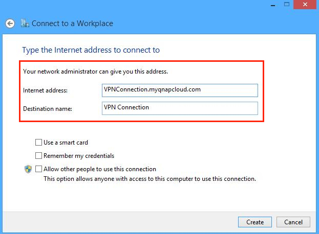Enable the Use a smart card checkbox
The width and height of the screenshot is (319, 234).
(x=39, y=143)
